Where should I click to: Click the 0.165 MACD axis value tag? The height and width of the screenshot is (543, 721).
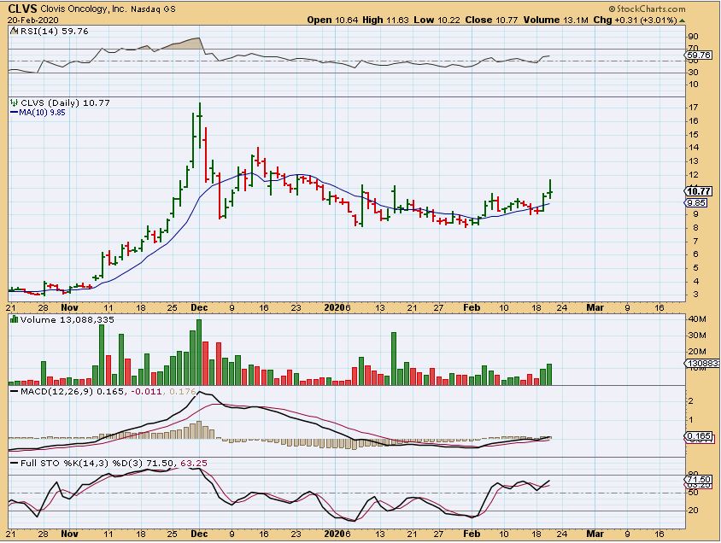699,435
